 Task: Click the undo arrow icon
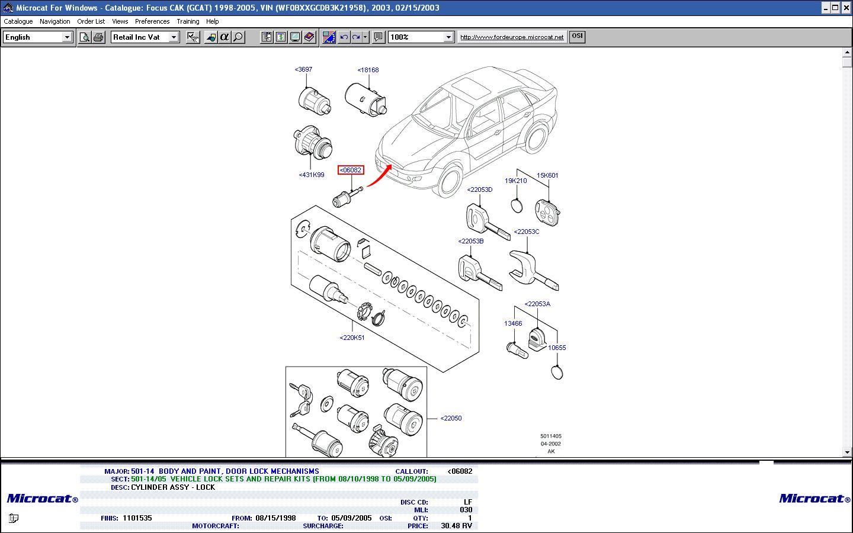[x=344, y=37]
